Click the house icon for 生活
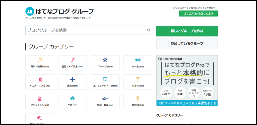This screenshot has width=257, height=125. click(73, 98)
